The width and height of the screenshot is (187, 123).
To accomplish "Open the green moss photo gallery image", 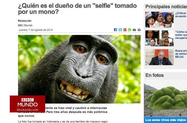I will pyautogui.click(x=165, y=98).
